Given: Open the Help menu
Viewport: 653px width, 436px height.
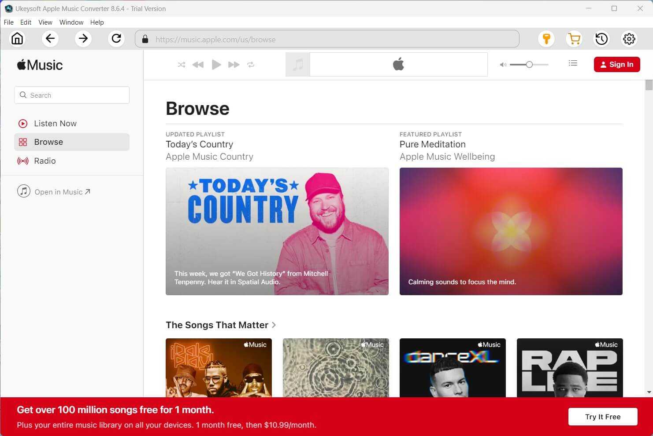Looking at the screenshot, I should 97,22.
